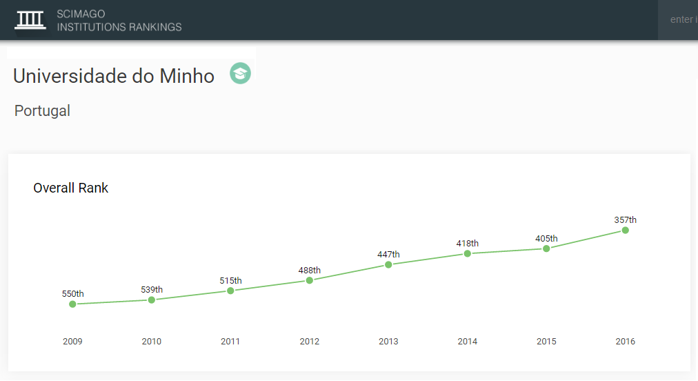The width and height of the screenshot is (698, 381).
Task: Focus the institution search input field
Action: [678, 19]
